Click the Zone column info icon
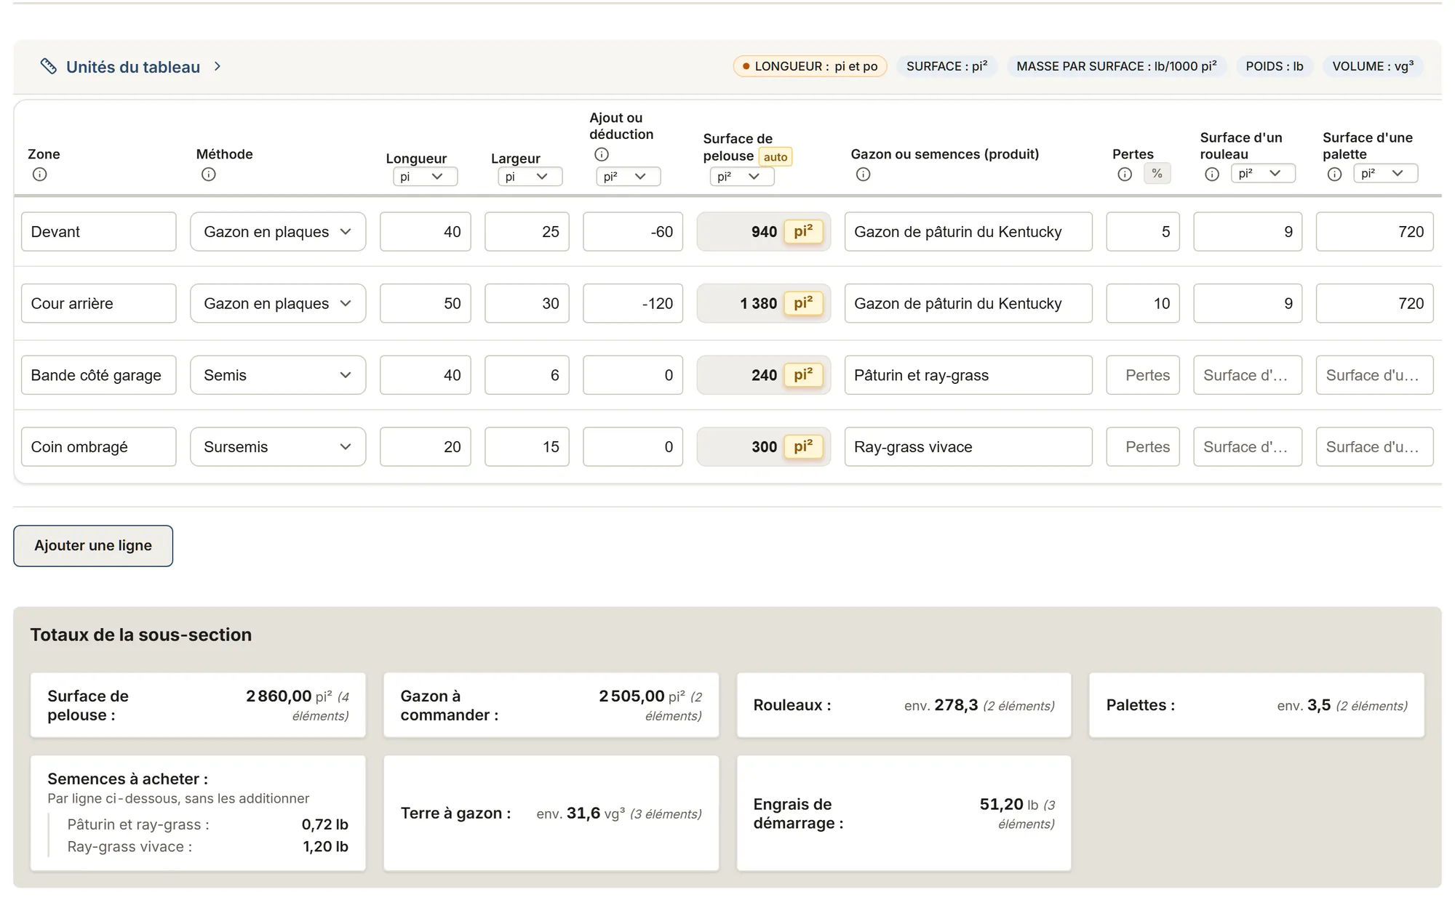The image size is (1455, 900). (40, 174)
